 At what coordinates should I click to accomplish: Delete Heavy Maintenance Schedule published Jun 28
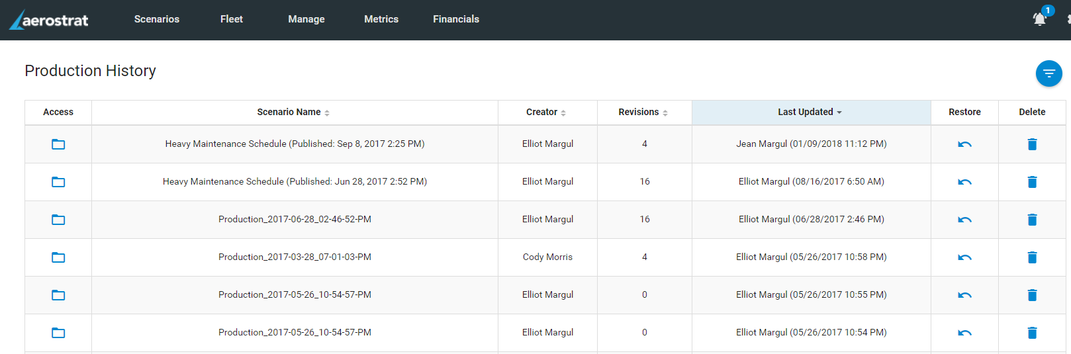(x=1032, y=182)
